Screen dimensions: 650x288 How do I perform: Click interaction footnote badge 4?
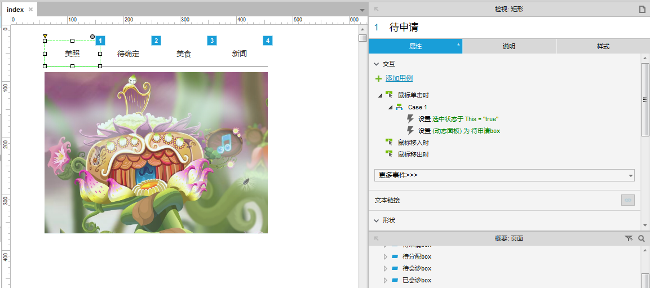(x=268, y=41)
